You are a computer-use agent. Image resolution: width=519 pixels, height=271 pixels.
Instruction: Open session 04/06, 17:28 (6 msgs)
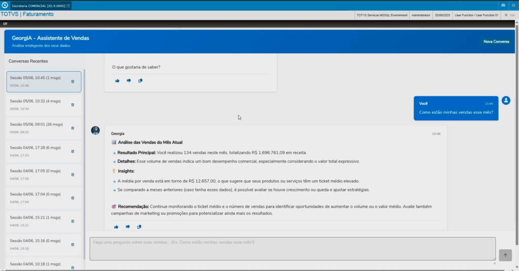(44, 151)
